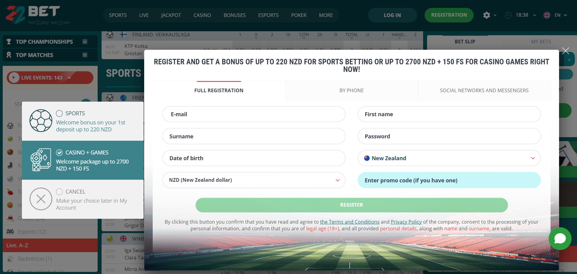
Task: Expand the Top Championships section
Action: [50, 42]
